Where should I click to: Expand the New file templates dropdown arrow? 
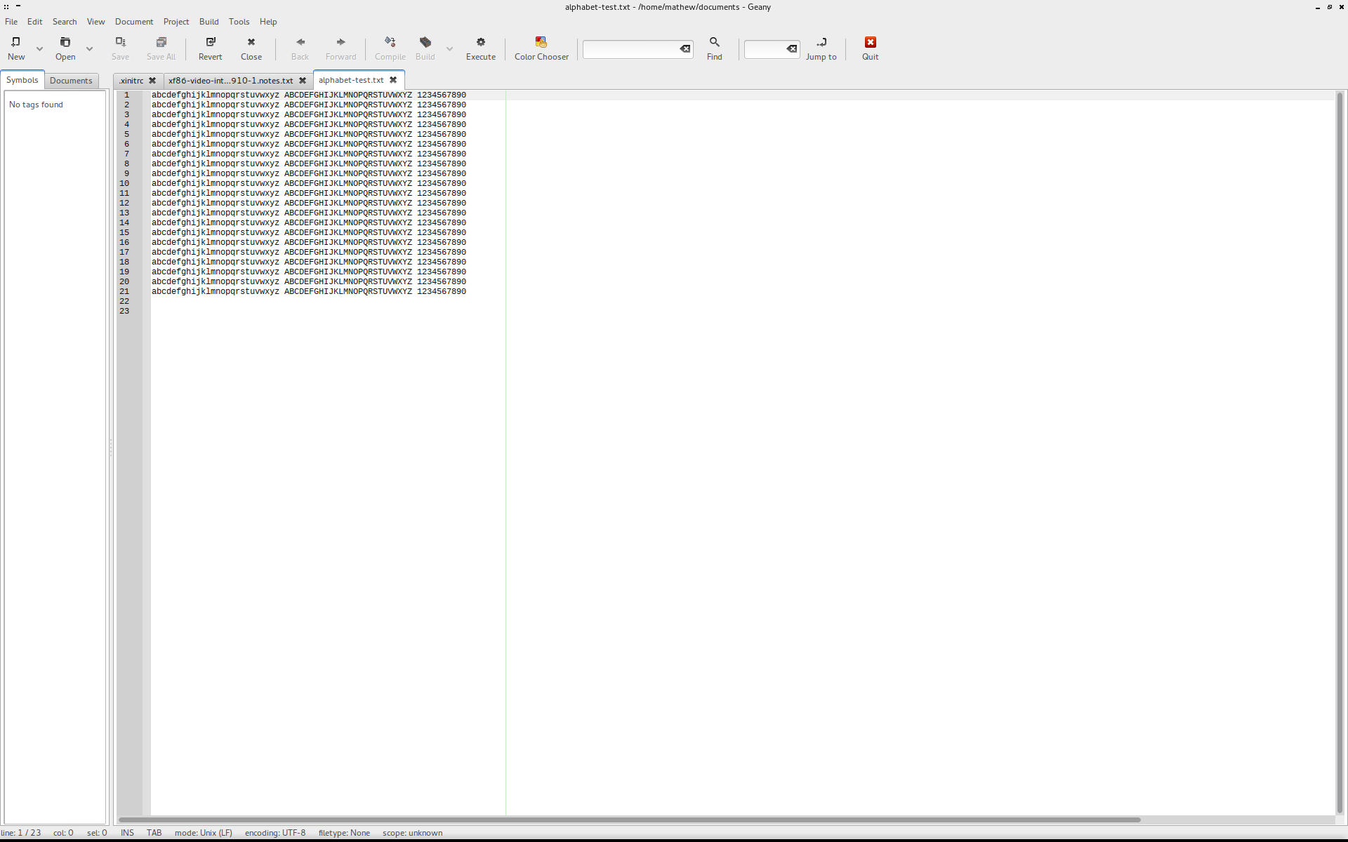click(40, 49)
